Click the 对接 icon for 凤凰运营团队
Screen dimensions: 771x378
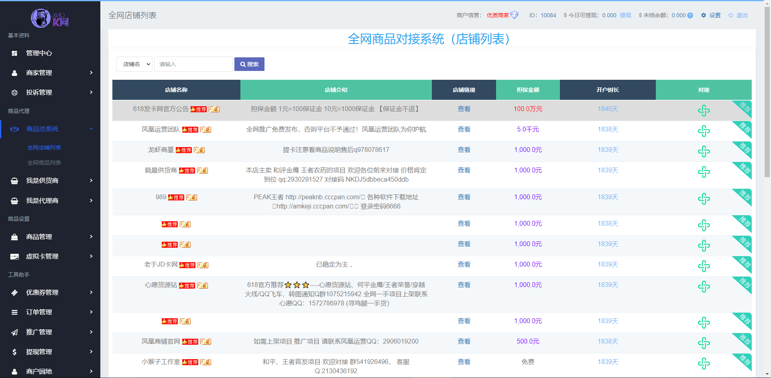point(704,131)
